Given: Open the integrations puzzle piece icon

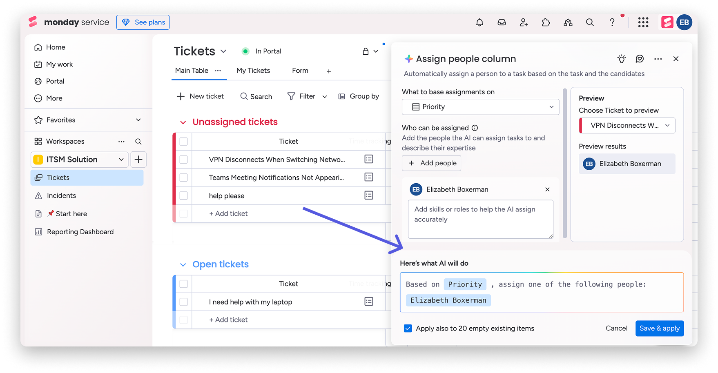Looking at the screenshot, I should coord(546,22).
